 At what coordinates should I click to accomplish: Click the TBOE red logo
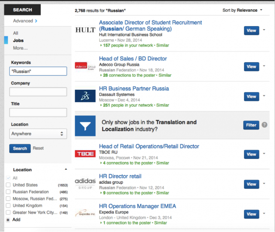85,154
